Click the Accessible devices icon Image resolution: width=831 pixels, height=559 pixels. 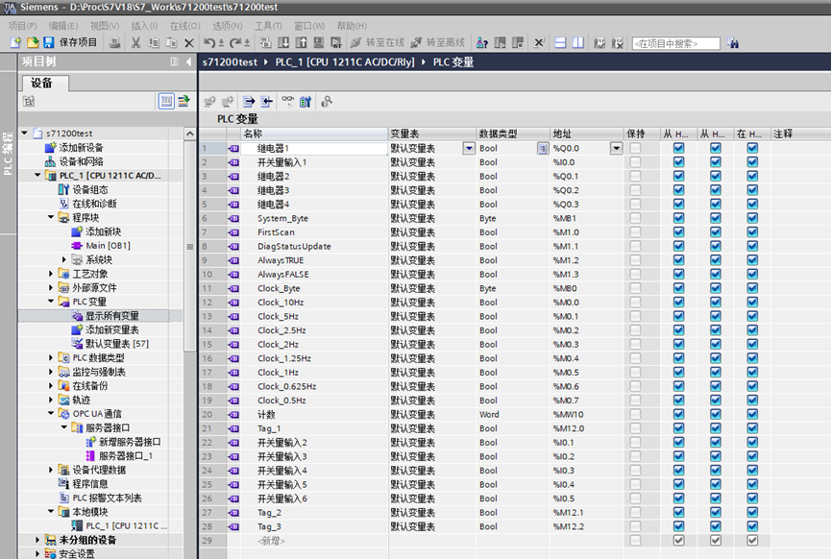point(482,43)
